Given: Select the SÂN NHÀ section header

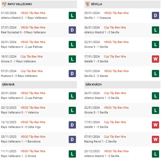Looking at the screenshot, I should pos(8,84).
